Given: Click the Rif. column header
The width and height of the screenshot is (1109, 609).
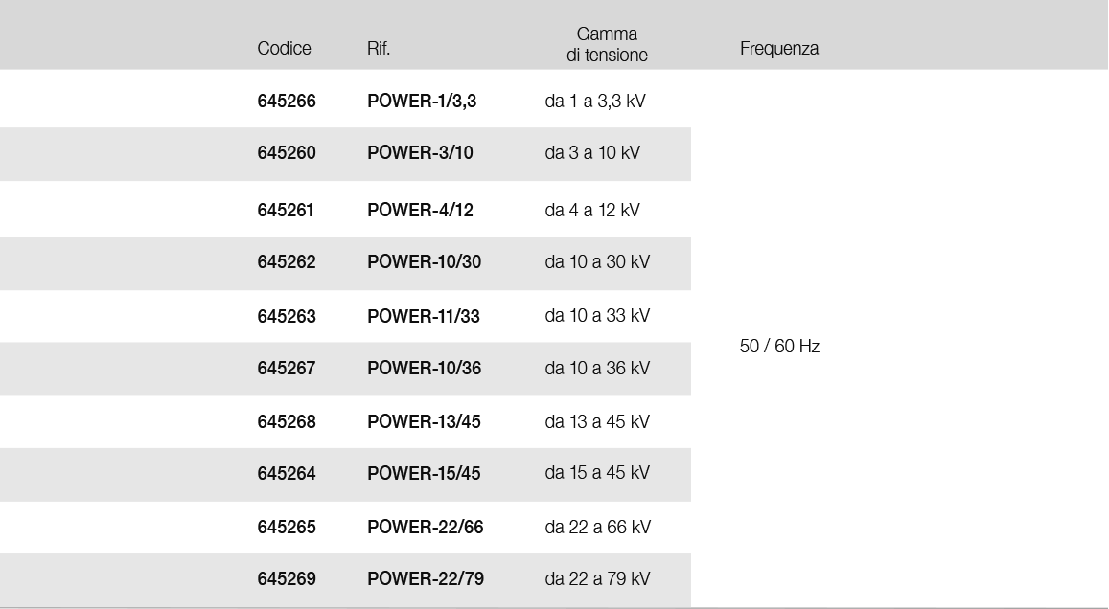Looking at the screenshot, I should coord(379,49).
